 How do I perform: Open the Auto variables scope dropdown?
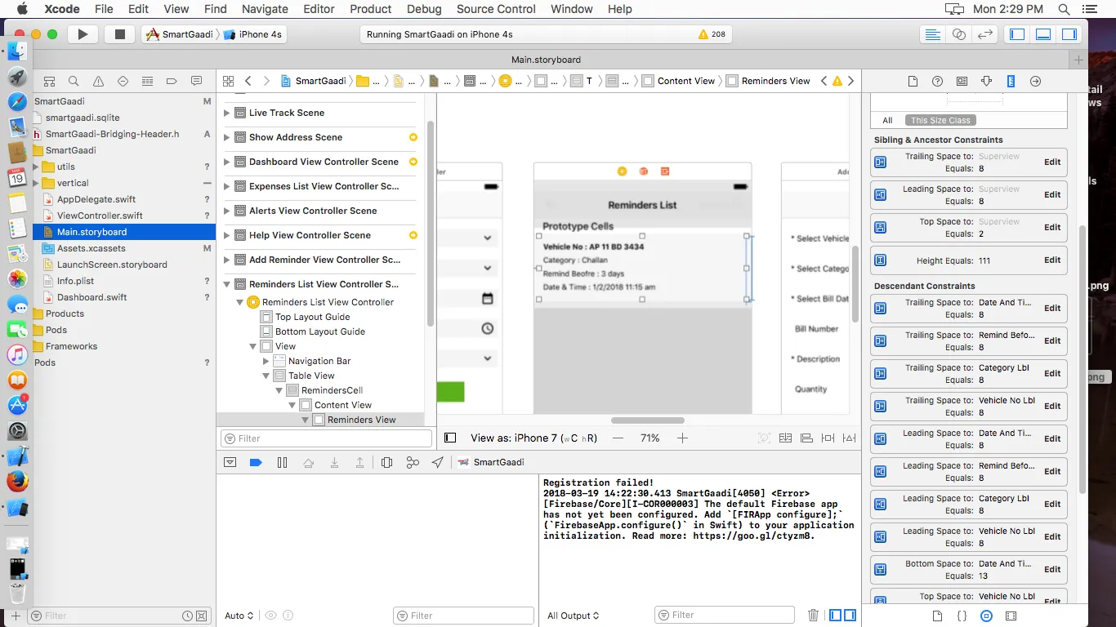[239, 616]
